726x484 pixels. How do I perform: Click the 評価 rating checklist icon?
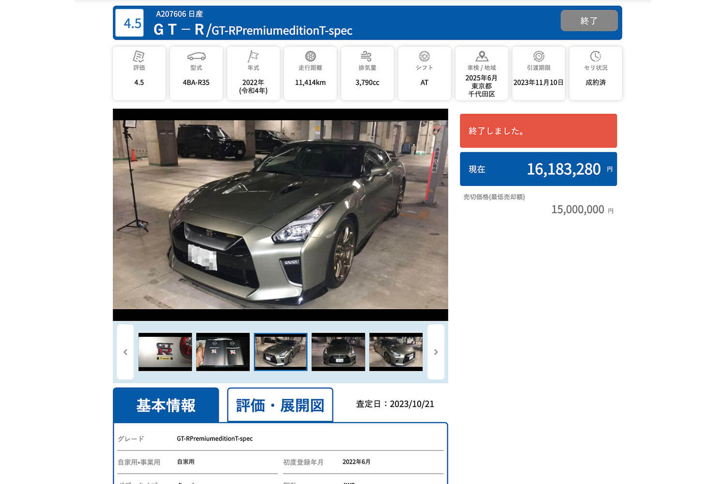click(139, 57)
